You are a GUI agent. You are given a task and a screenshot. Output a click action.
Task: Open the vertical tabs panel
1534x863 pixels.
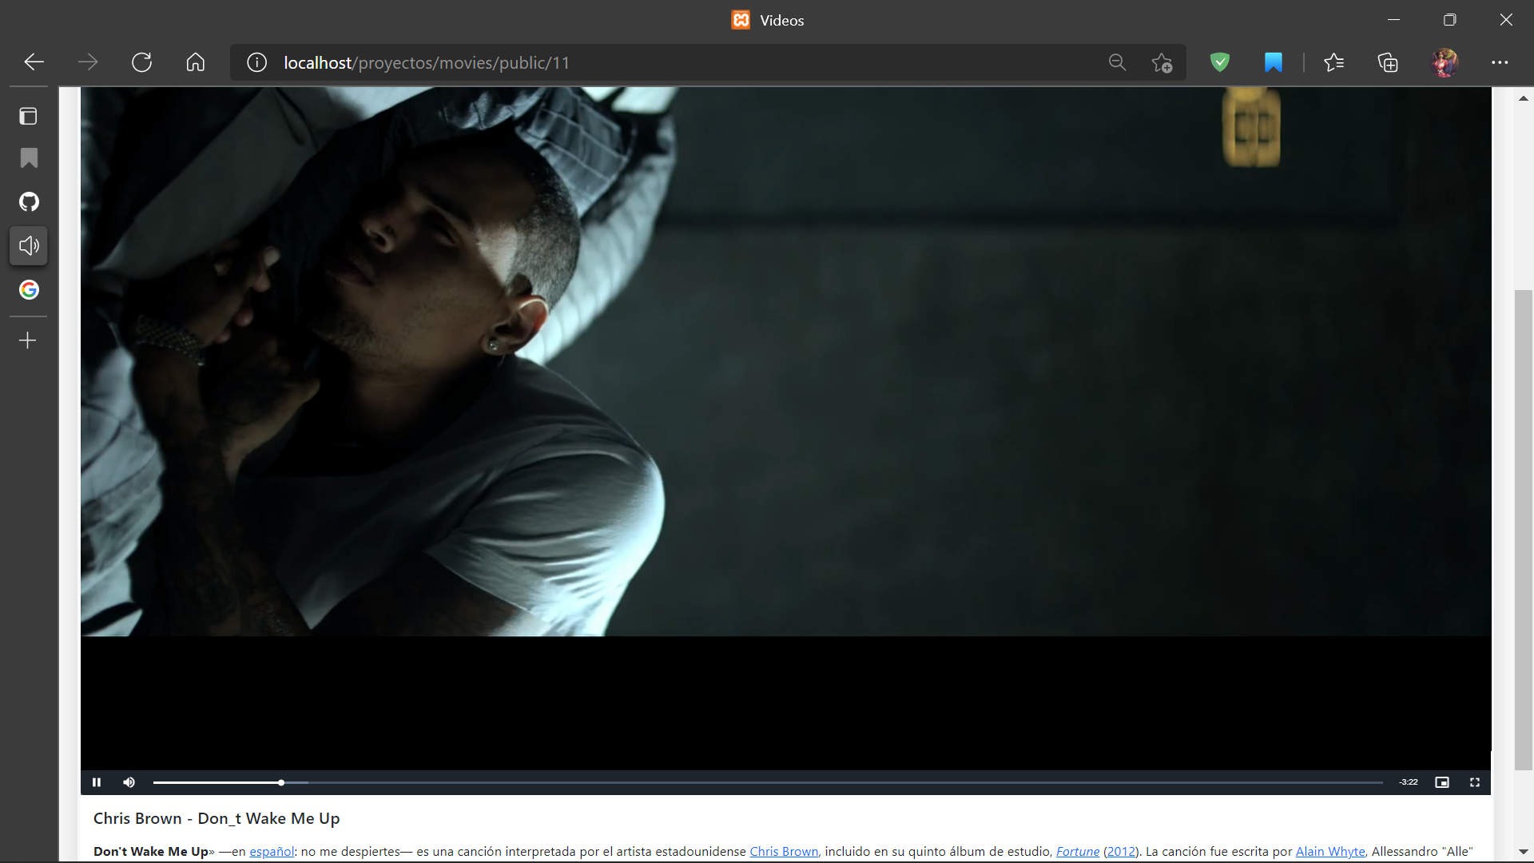pyautogui.click(x=27, y=116)
